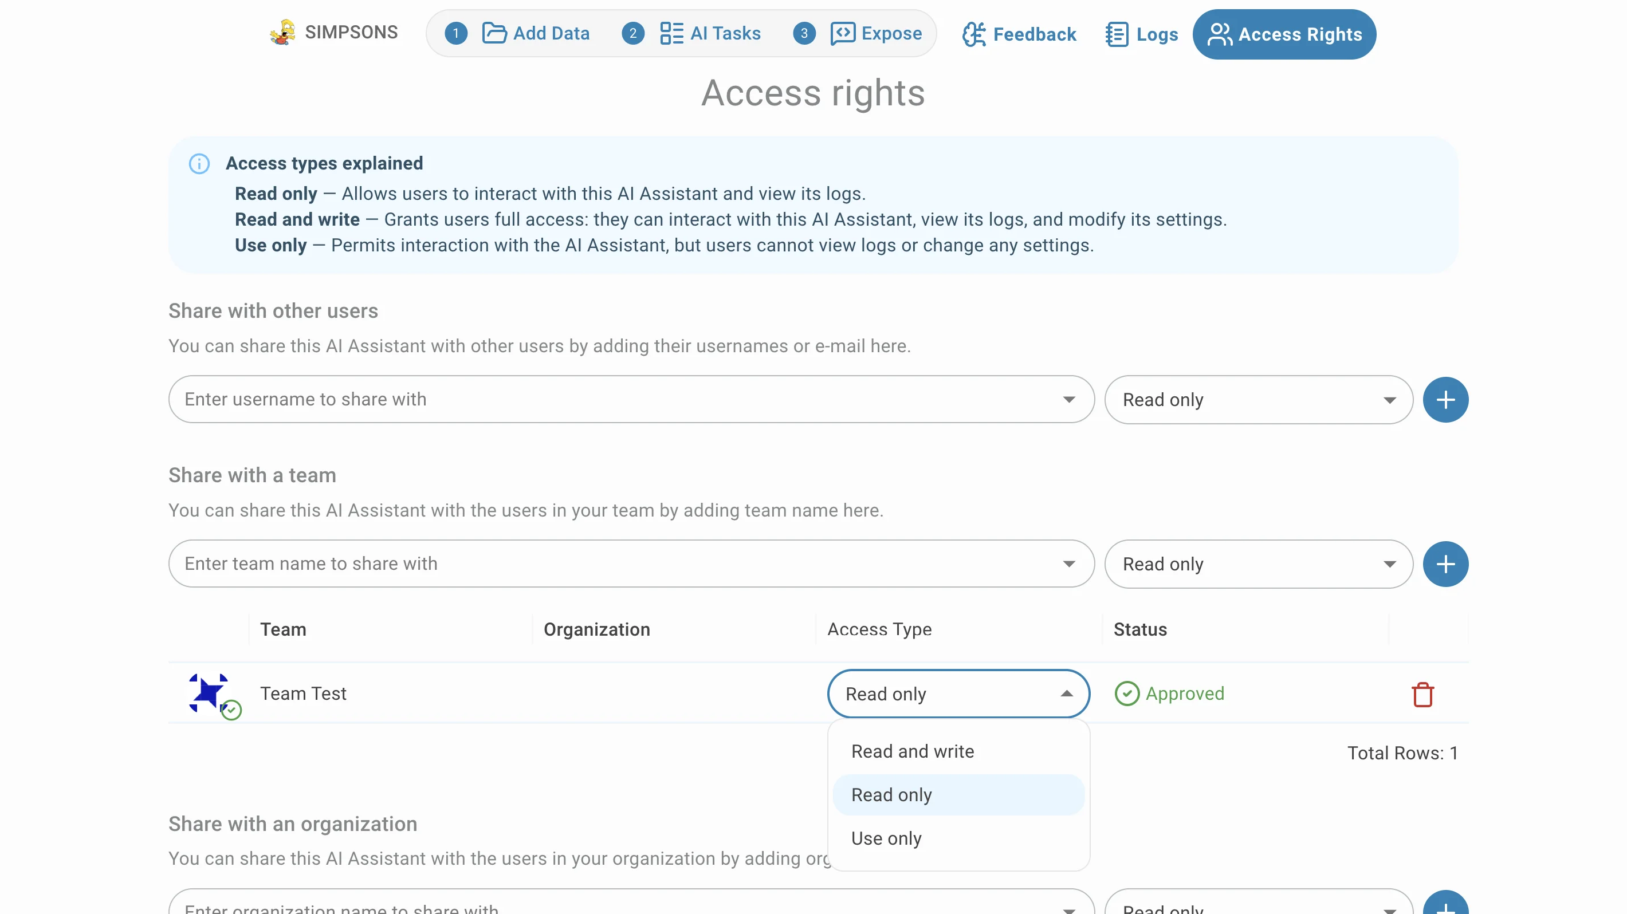
Task: Click the Logs notebook icon
Action: 1117,34
